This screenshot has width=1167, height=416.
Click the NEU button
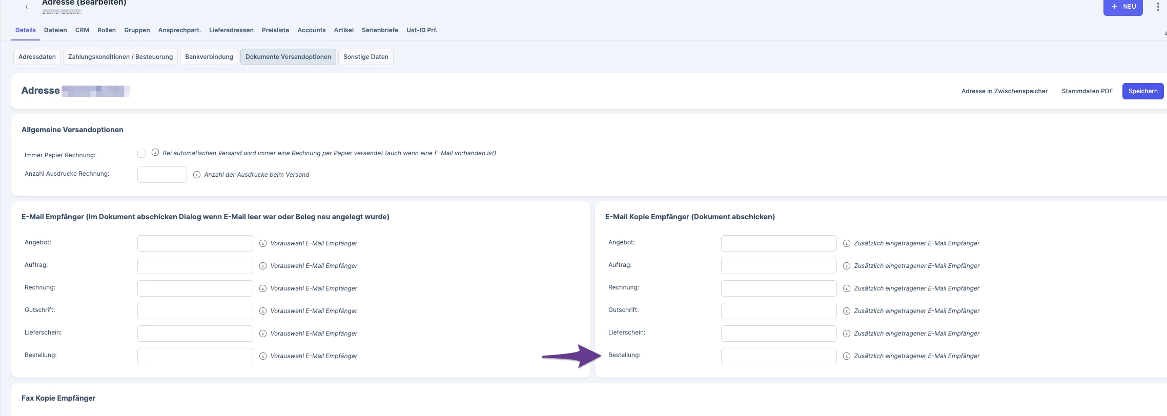click(x=1123, y=7)
